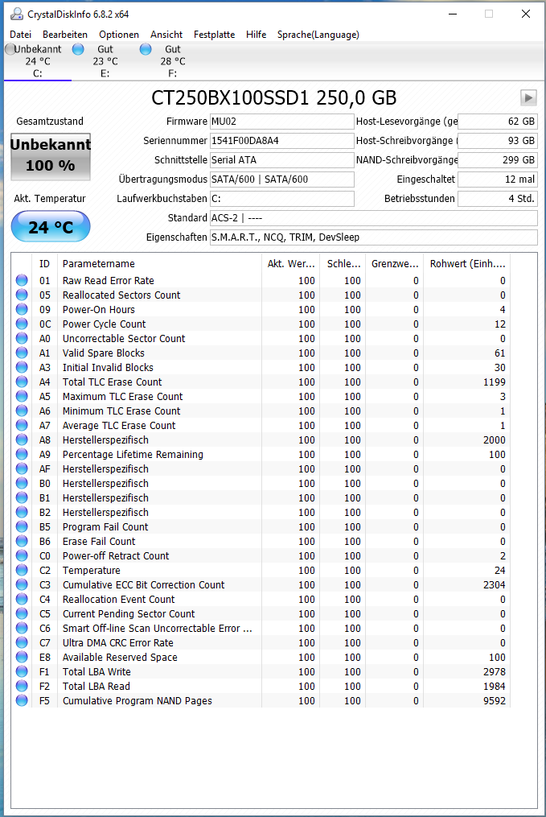This screenshot has width=546, height=817.
Task: Select drive C: tab with Unbekannt status
Action: coord(38,61)
